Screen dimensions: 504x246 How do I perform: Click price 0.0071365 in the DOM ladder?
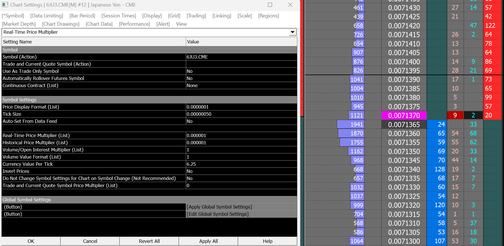404,125
